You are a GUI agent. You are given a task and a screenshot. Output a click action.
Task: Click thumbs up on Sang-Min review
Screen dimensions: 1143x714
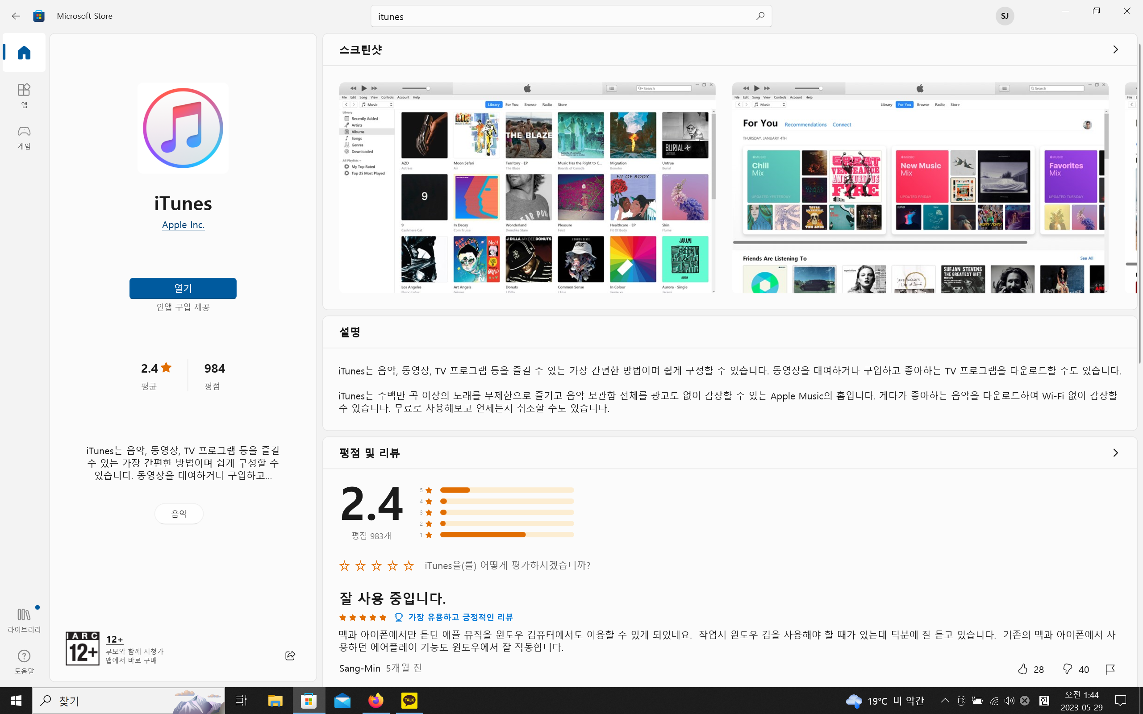click(x=1022, y=668)
